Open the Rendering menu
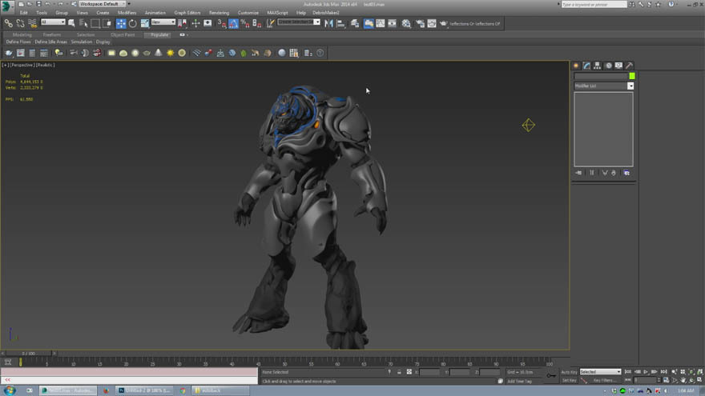 (219, 13)
